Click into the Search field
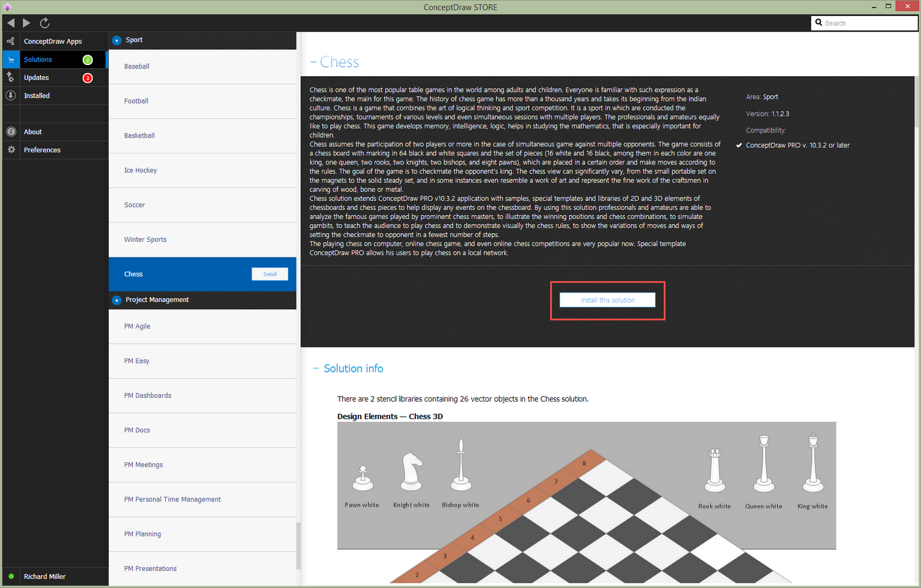The image size is (921, 588). [x=864, y=23]
